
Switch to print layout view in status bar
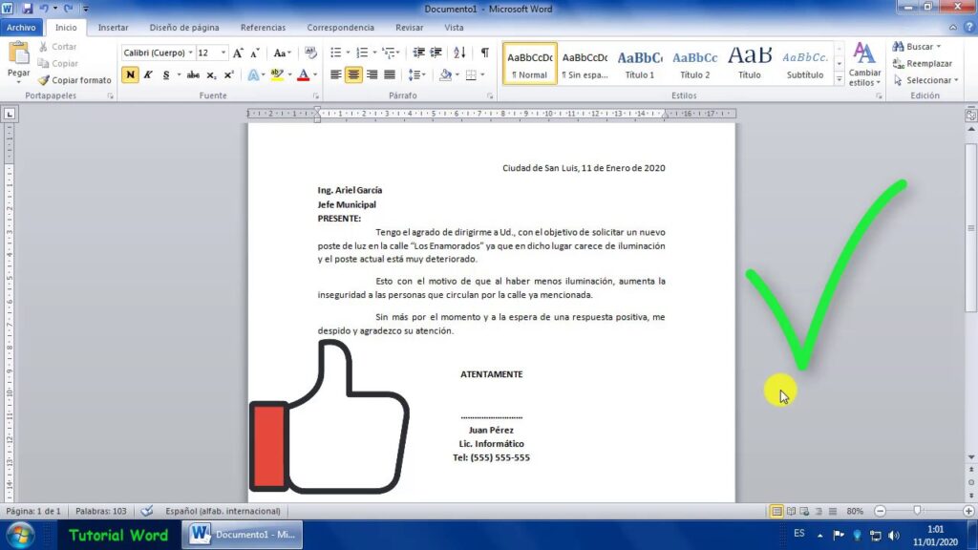(x=776, y=512)
